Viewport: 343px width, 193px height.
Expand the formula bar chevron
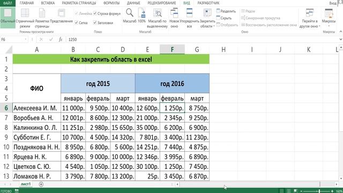pos(341,39)
